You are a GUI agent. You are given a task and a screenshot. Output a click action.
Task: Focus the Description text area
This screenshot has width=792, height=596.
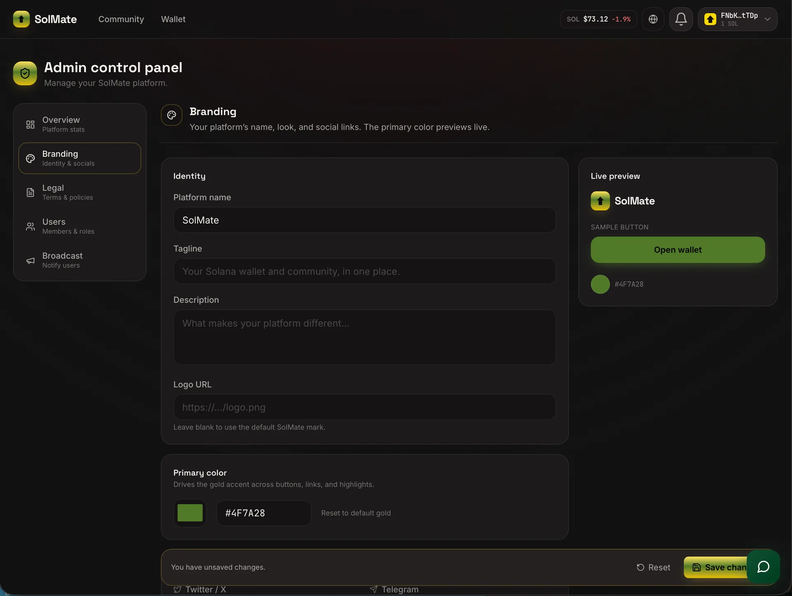(x=365, y=337)
